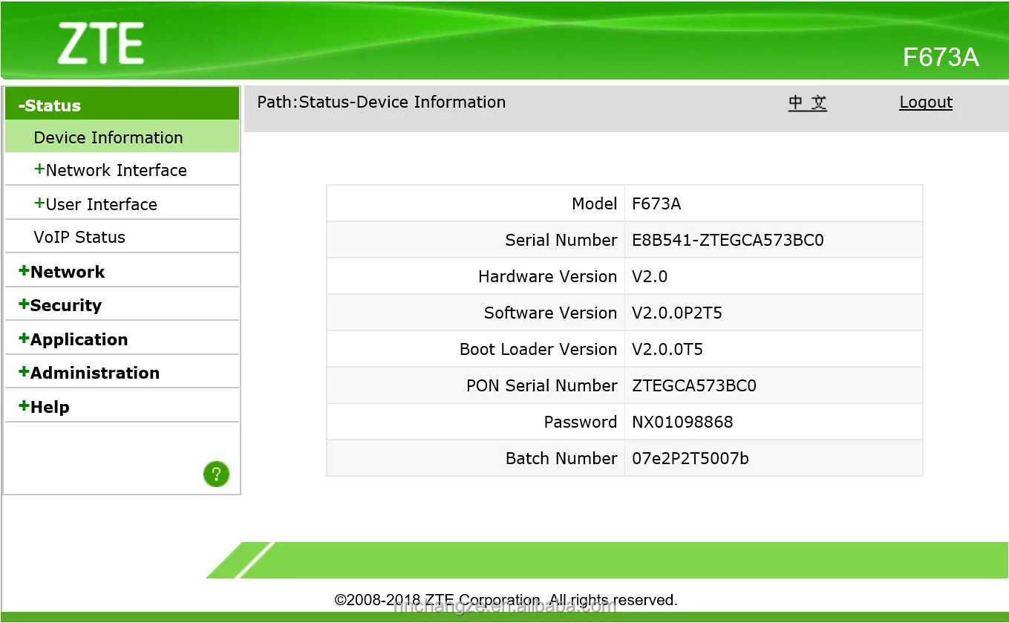Click the ZTE logo in header
1009x623 pixels.
point(101,43)
